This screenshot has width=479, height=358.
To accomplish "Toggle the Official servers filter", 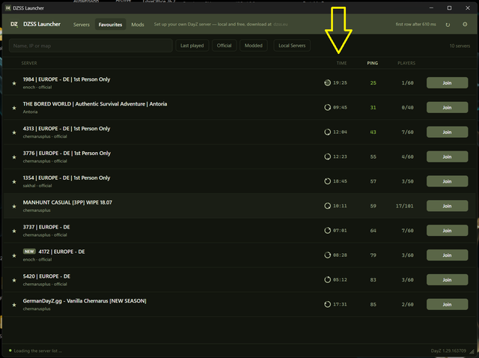I will click(224, 46).
